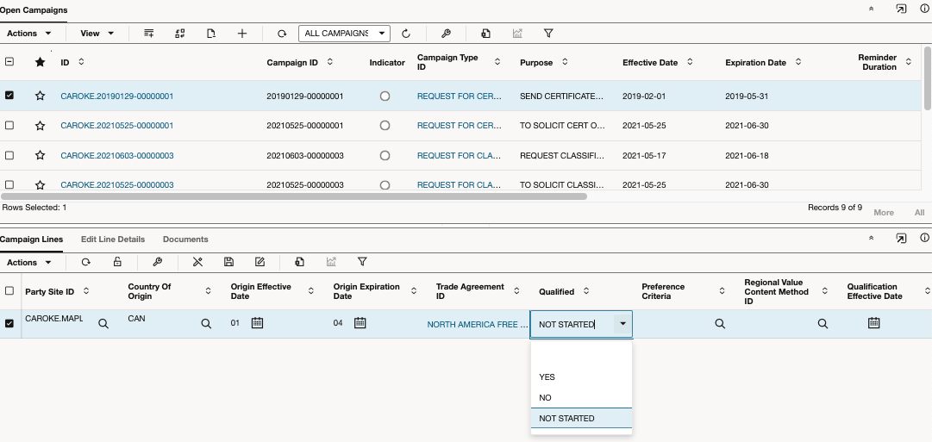The image size is (932, 442).
Task: Choose YES from the Qualified dropdown list
Action: click(547, 377)
